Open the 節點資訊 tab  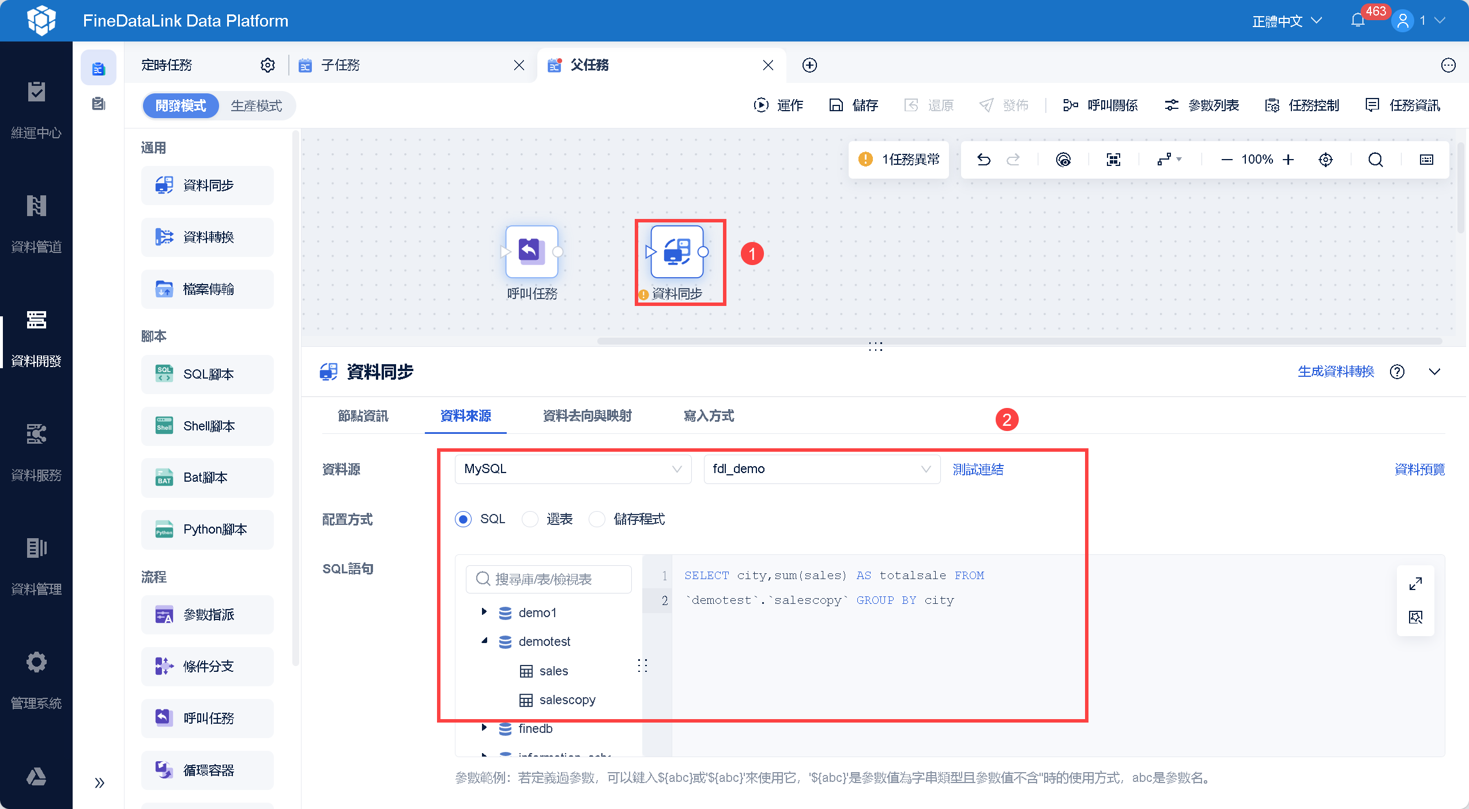(363, 415)
